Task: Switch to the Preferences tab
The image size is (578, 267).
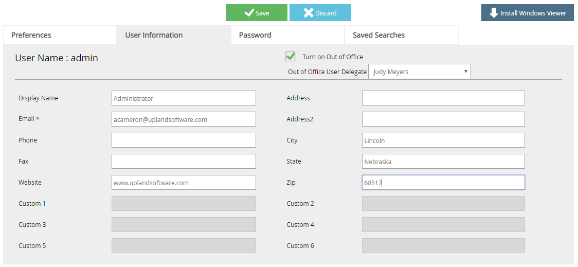Action: [60, 35]
